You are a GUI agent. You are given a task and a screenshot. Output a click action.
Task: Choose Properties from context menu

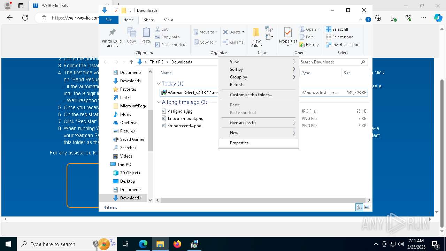tap(259, 143)
